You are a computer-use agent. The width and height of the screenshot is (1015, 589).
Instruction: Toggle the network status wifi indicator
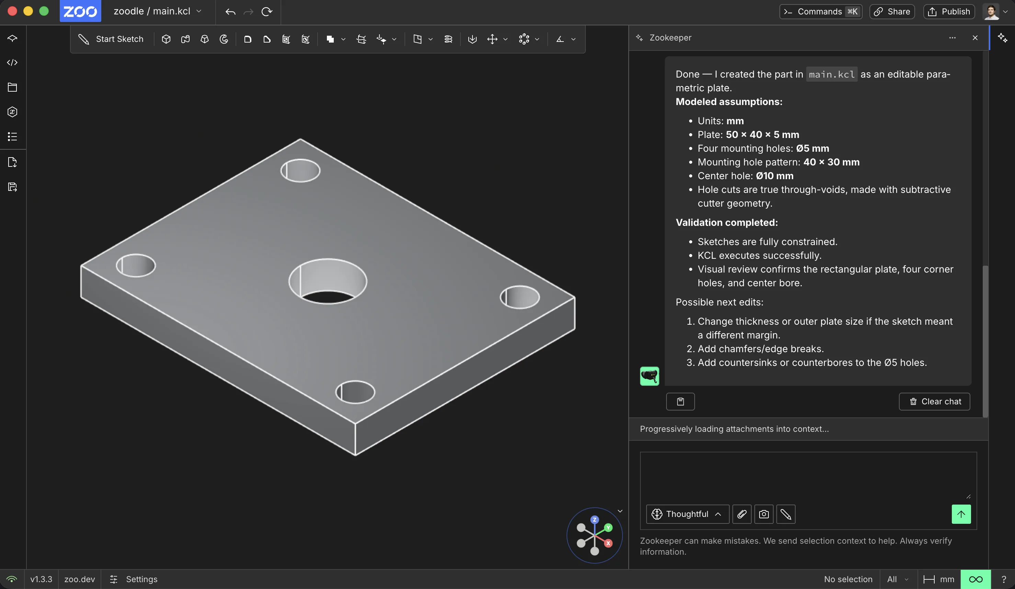pos(12,579)
